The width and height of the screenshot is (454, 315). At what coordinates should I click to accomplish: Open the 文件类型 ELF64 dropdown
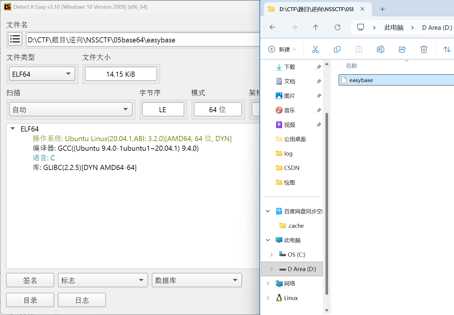pyautogui.click(x=42, y=74)
